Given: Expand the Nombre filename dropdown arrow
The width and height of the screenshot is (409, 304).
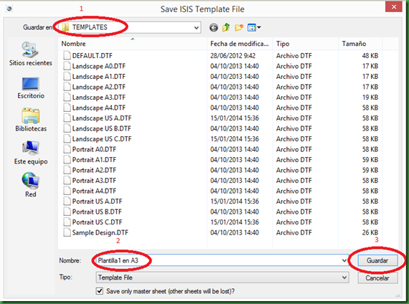Looking at the screenshot, I should tap(344, 260).
